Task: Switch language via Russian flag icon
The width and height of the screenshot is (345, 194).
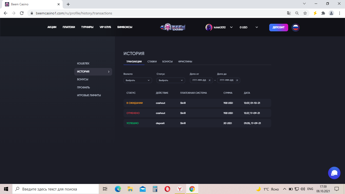Action: coord(295,27)
